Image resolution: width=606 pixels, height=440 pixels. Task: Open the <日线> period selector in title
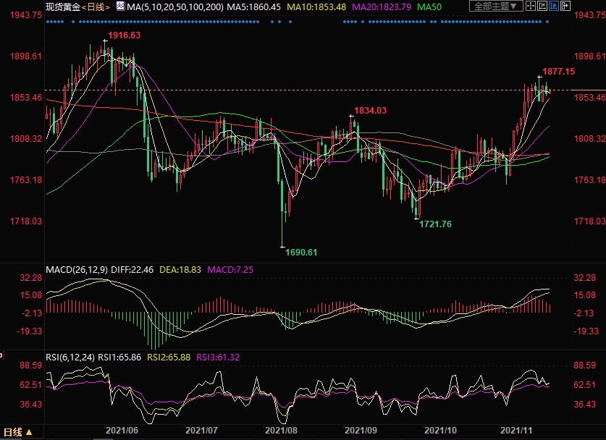point(96,7)
